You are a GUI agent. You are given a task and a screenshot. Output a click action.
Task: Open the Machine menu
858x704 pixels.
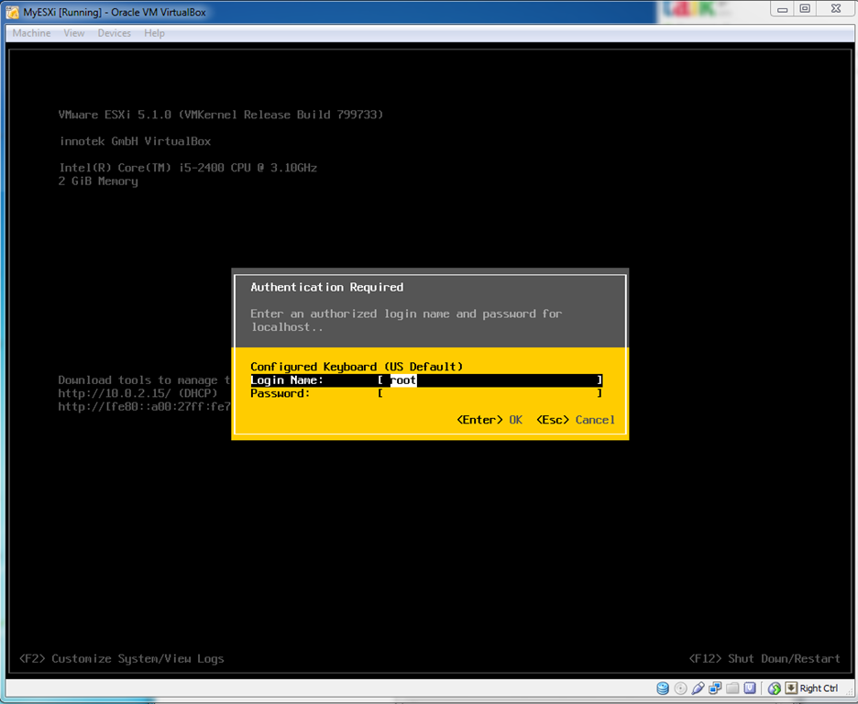[x=31, y=33]
